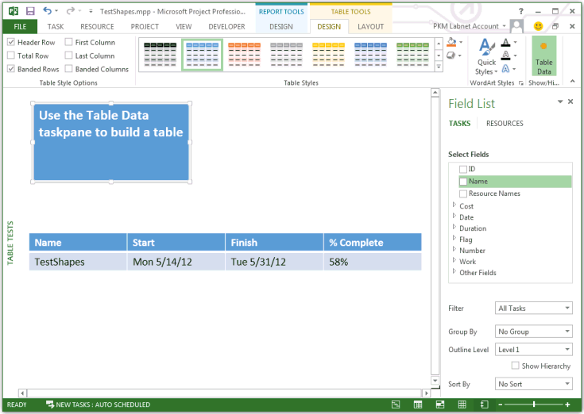This screenshot has width=584, height=414.
Task: Click the account profile picture icon
Action: pos(516,25)
